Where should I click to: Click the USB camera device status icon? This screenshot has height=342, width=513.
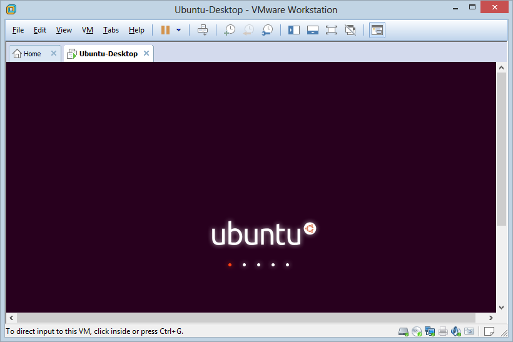click(469, 331)
